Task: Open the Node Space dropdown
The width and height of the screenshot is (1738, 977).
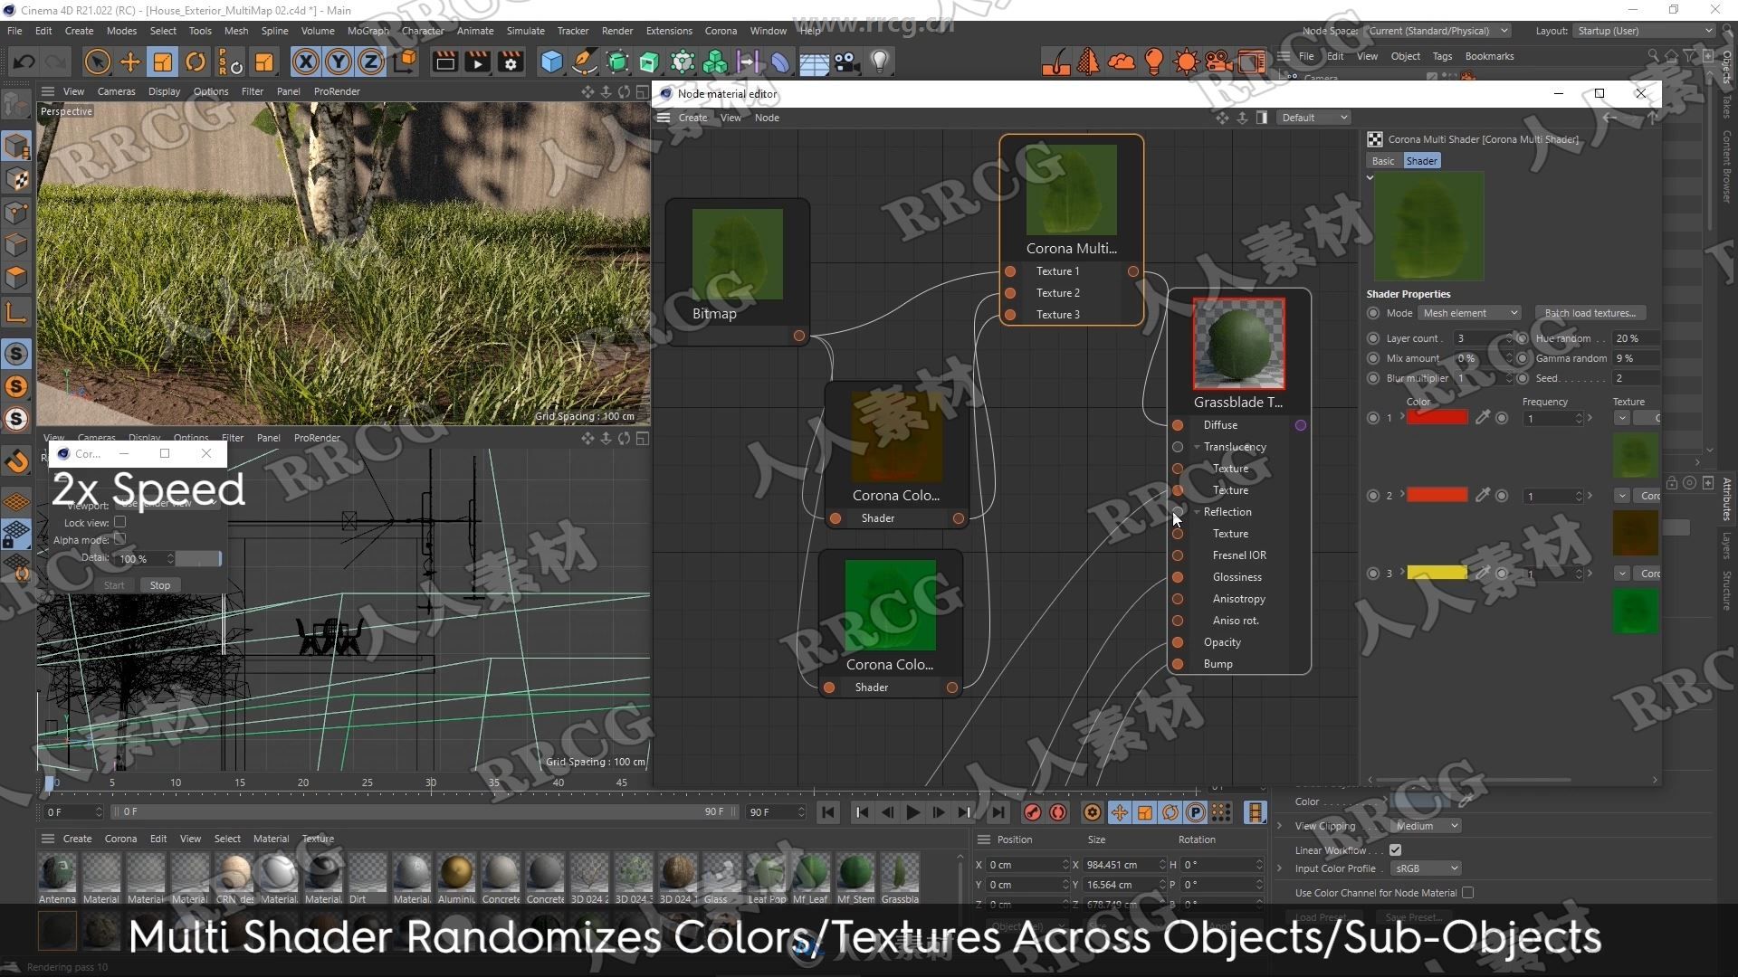Action: click(1437, 31)
